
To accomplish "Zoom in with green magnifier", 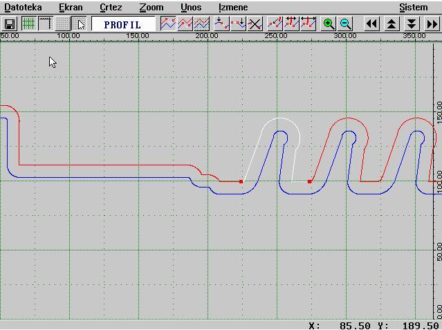I will coord(329,24).
